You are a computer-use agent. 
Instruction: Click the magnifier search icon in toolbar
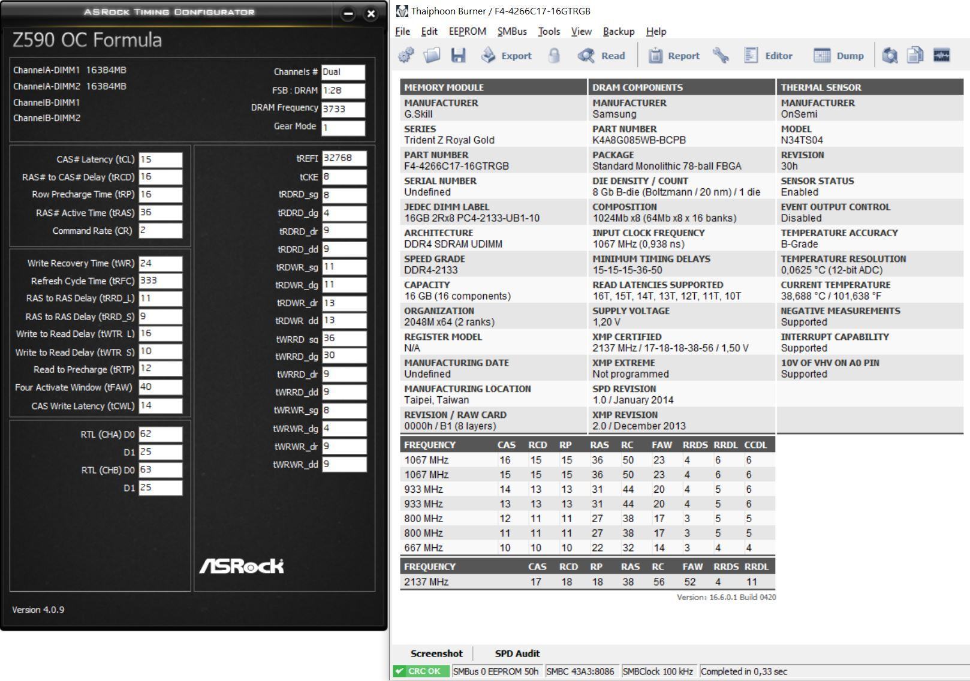tap(890, 56)
